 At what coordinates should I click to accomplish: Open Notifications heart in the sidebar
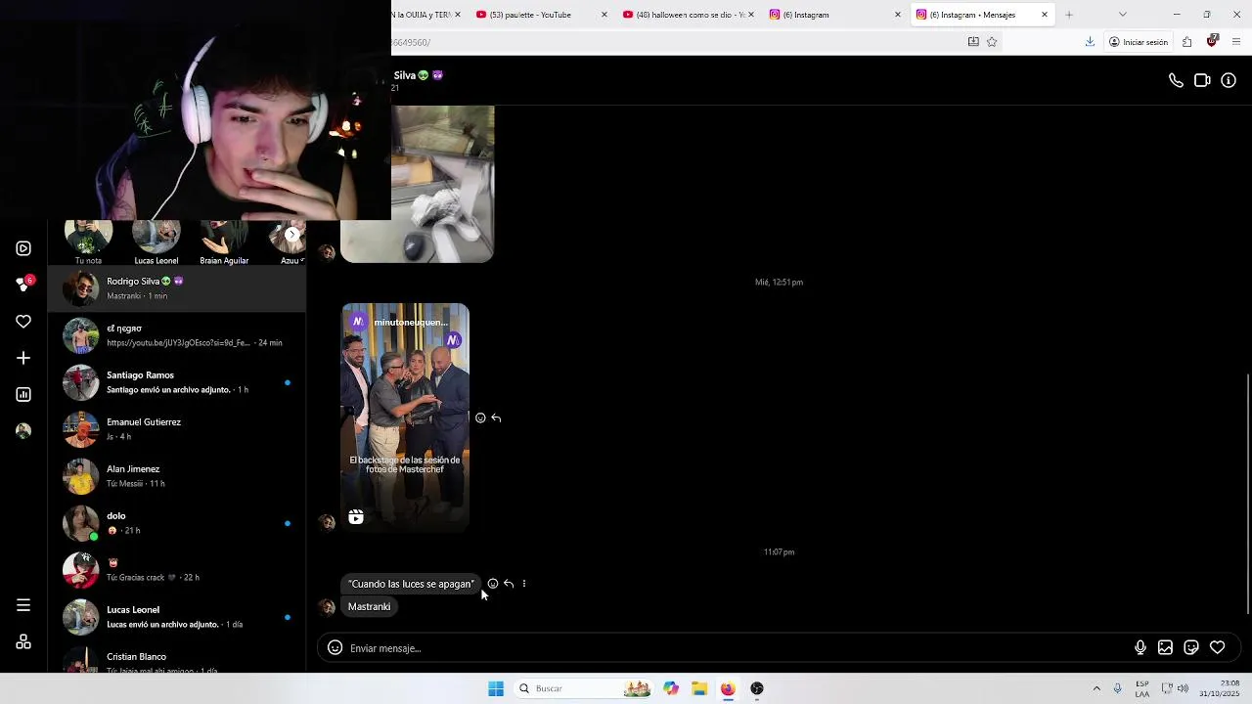(23, 321)
